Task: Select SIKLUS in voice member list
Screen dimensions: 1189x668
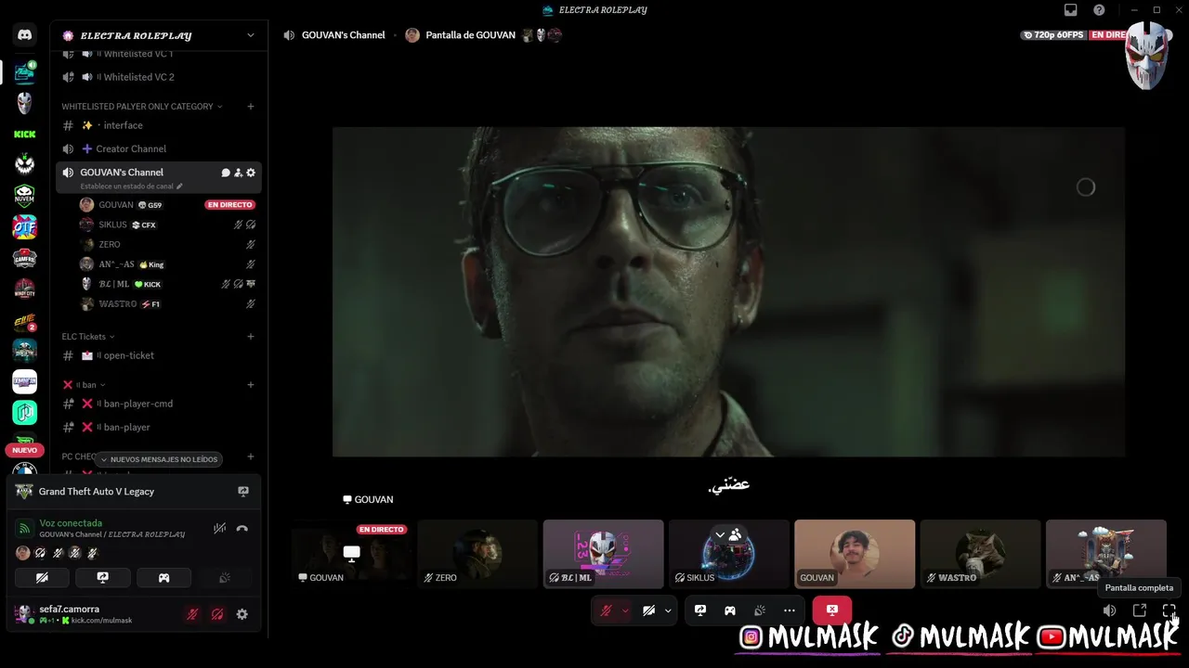Action: pyautogui.click(x=167, y=225)
